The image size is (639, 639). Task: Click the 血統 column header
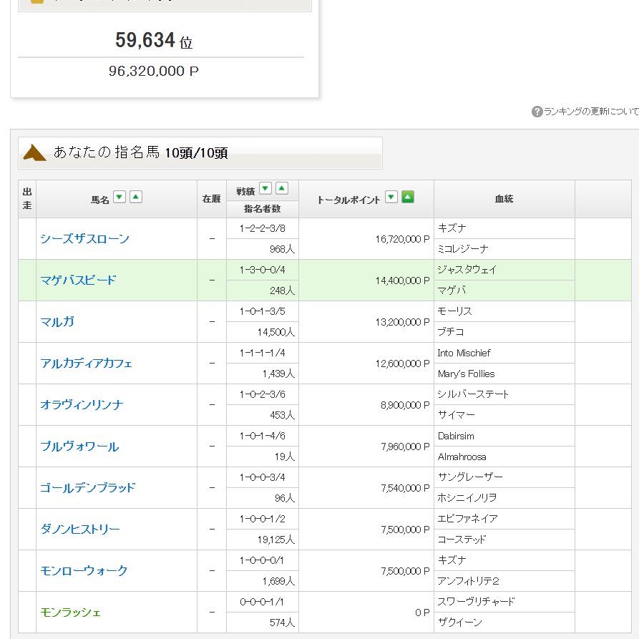[x=504, y=199]
